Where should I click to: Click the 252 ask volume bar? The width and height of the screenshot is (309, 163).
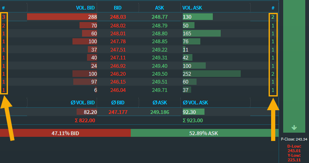coord(212,74)
